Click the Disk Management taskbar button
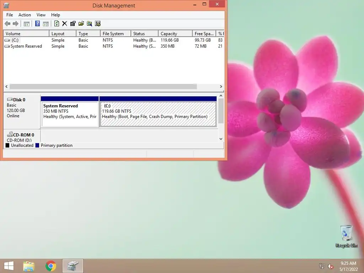This screenshot has height=273, width=364. 73,266
